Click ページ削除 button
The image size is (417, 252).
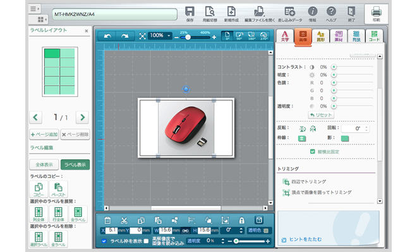coord(75,134)
